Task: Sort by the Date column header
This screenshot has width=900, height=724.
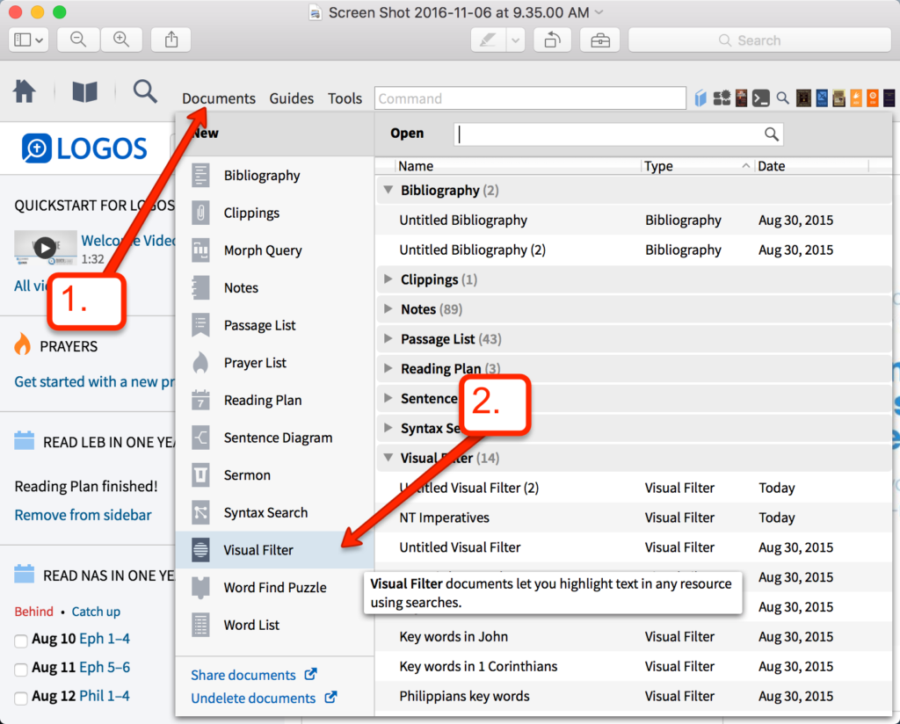Action: [812, 166]
